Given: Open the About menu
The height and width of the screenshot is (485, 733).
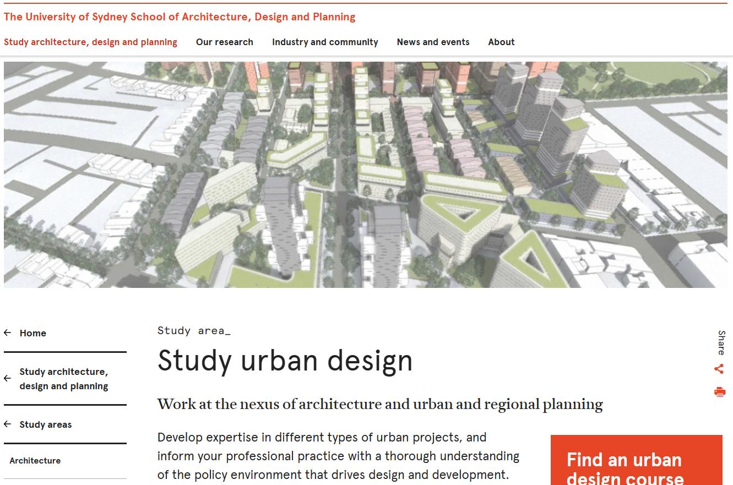Looking at the screenshot, I should click(x=501, y=42).
